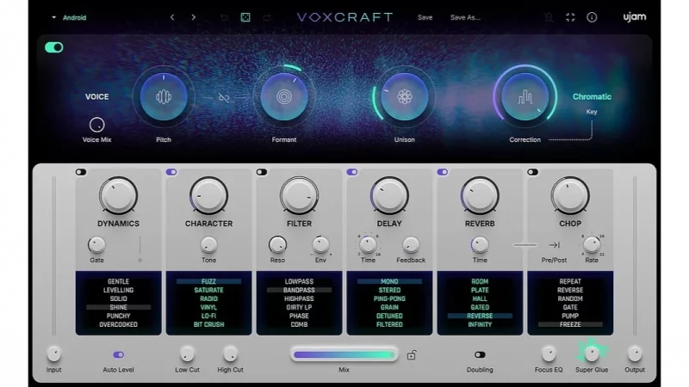The height and width of the screenshot is (387, 689).
Task: Toggle the Delay module switch
Action: pos(352,172)
